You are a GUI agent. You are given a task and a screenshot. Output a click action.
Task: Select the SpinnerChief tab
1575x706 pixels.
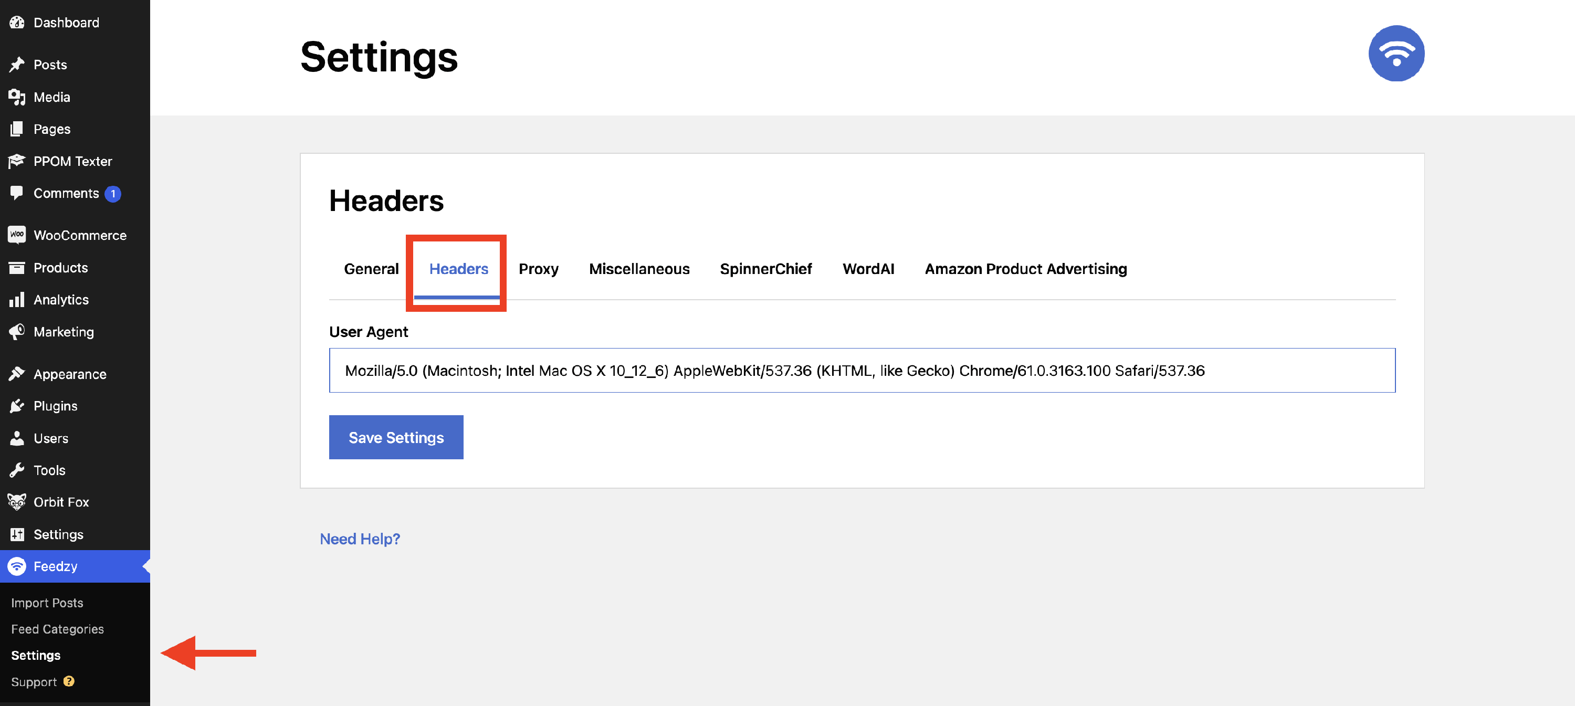tap(765, 269)
